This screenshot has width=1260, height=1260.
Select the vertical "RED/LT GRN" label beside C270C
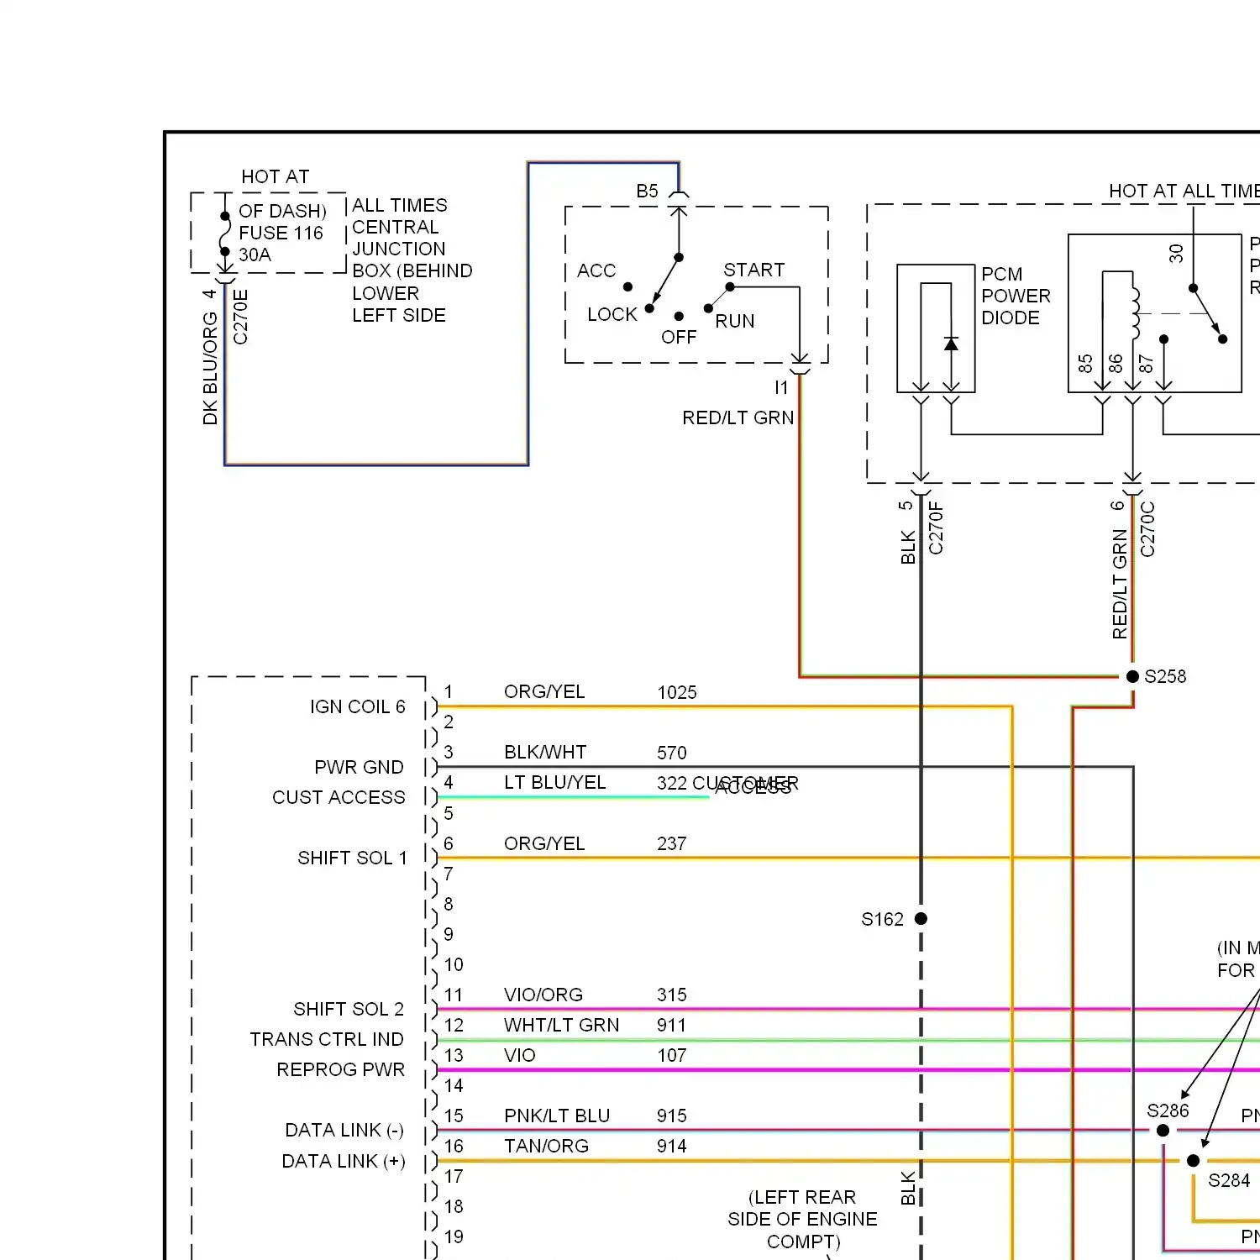click(1119, 584)
